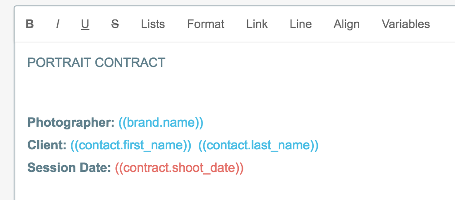Toggle bold formatting with B button

pyautogui.click(x=30, y=24)
